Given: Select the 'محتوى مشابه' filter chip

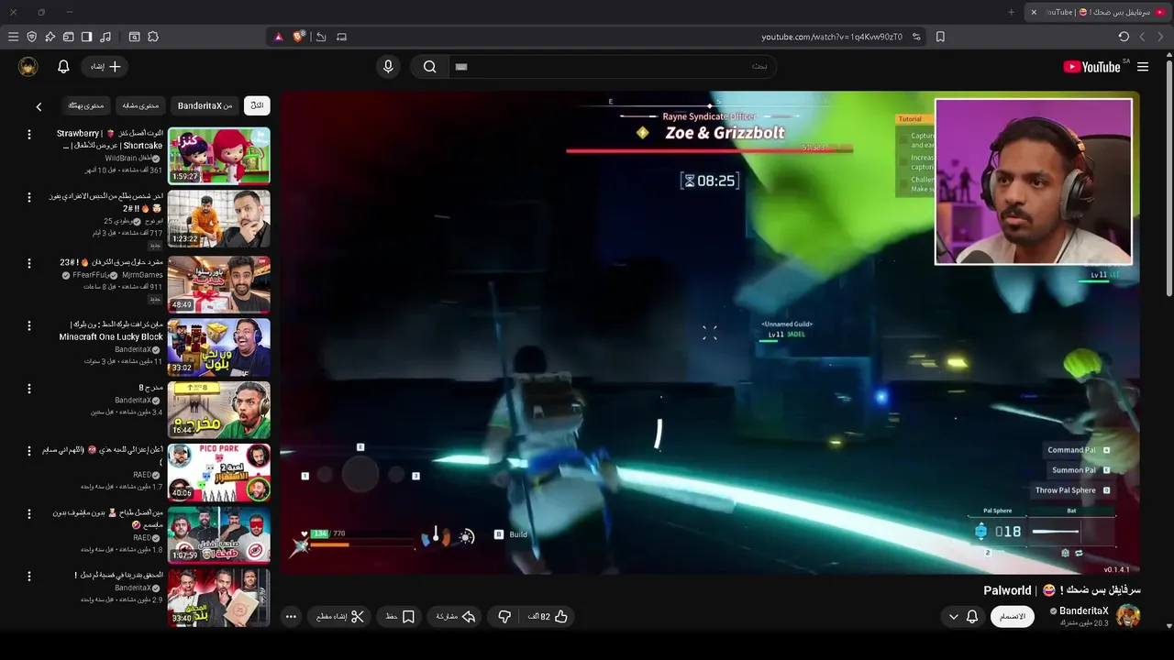Looking at the screenshot, I should tap(141, 105).
